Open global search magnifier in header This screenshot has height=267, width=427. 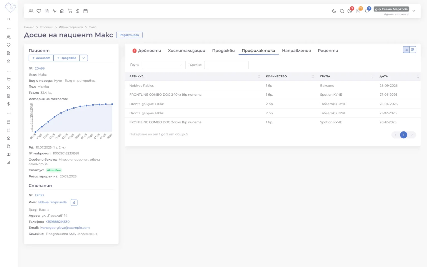tap(342, 11)
